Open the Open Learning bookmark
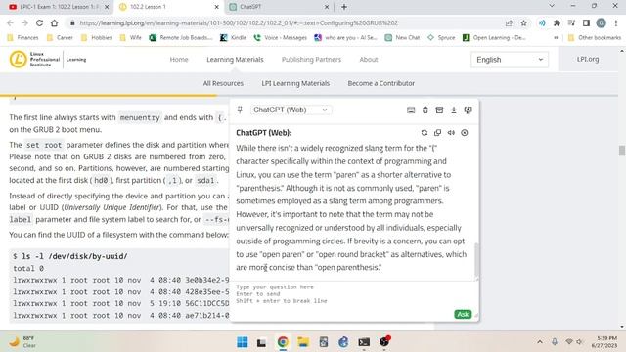Image resolution: width=626 pixels, height=352 pixels. 494,37
